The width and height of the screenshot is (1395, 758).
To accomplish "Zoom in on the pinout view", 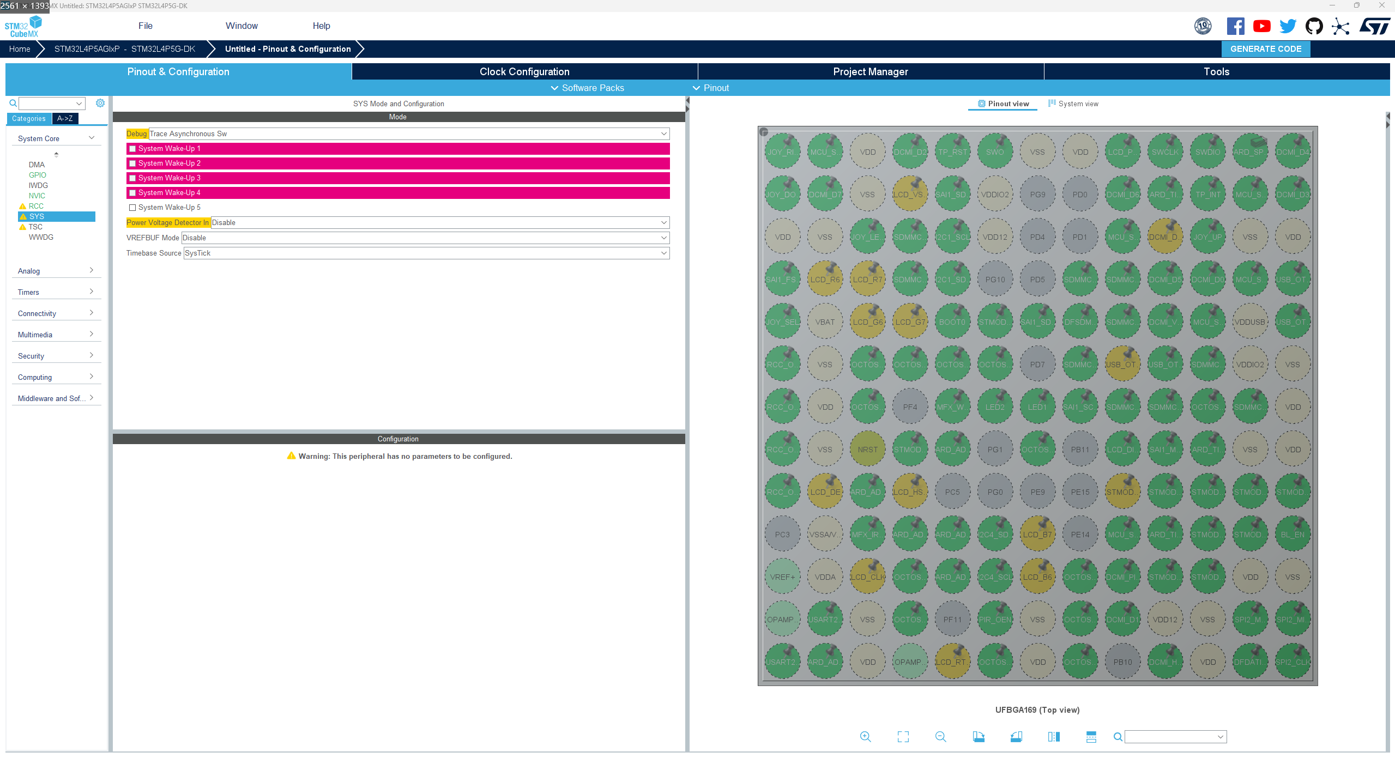I will coord(865,737).
